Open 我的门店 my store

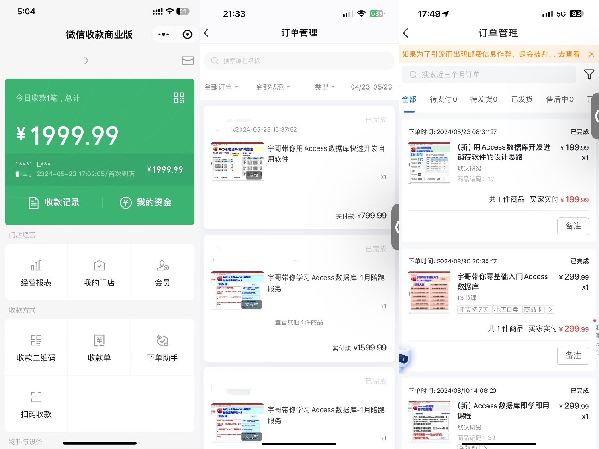tap(99, 273)
